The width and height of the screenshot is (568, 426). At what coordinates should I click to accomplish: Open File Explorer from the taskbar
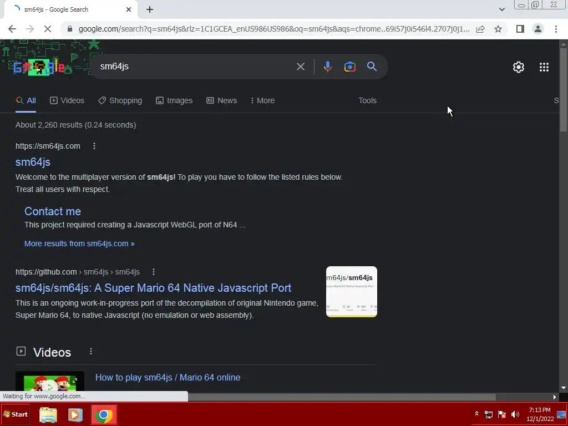(48, 415)
